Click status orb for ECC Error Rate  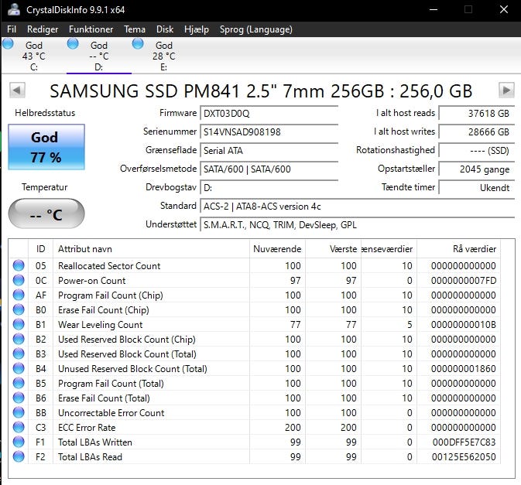pyautogui.click(x=19, y=427)
